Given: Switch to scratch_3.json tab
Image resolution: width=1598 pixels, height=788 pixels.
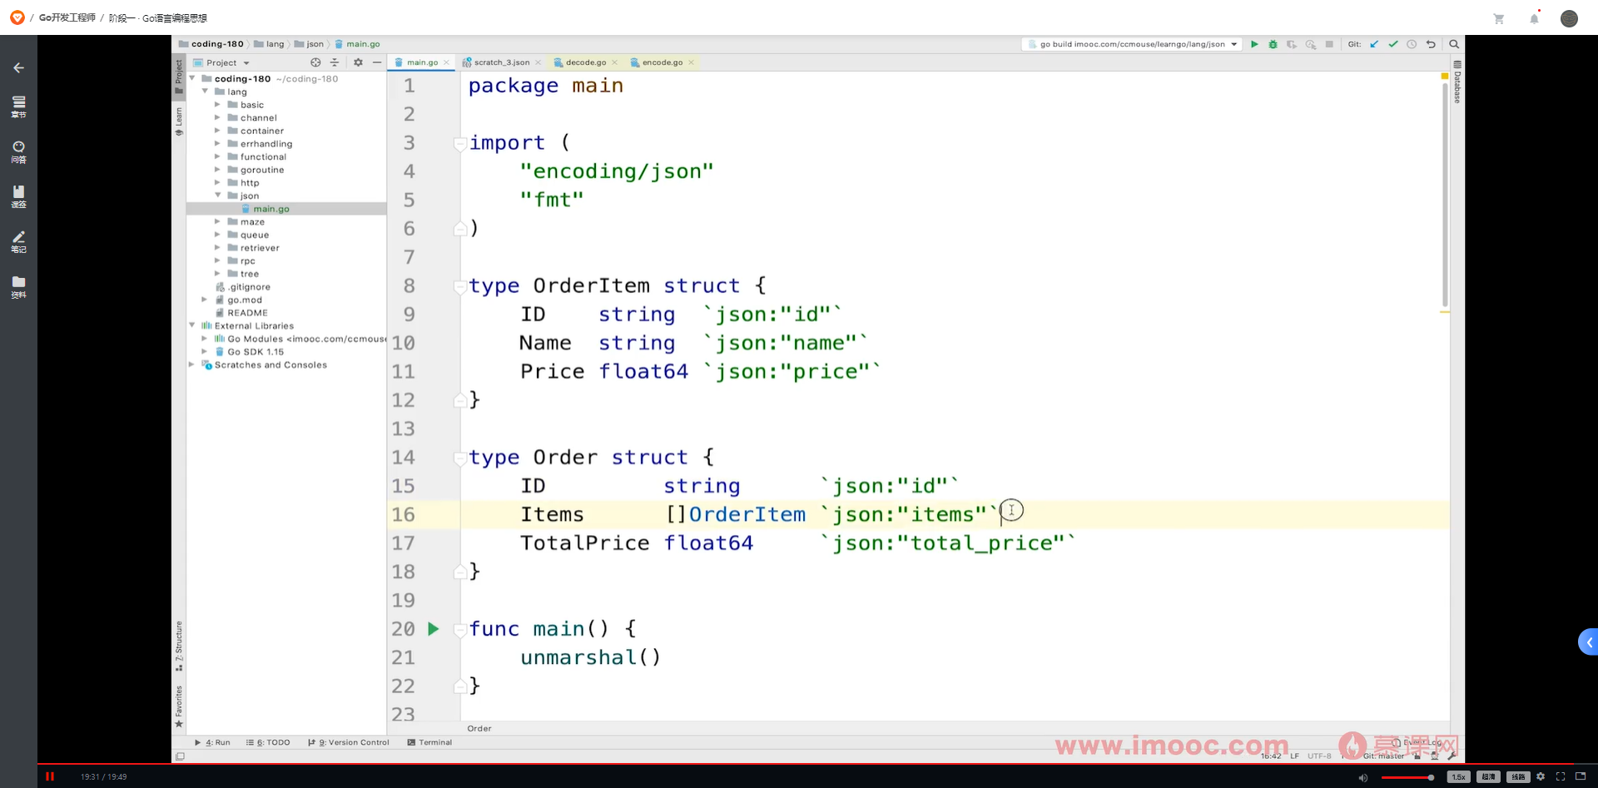Looking at the screenshot, I should [502, 62].
